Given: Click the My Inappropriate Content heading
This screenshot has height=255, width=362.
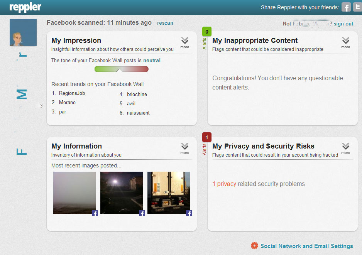Looking at the screenshot, I should coord(255,41).
